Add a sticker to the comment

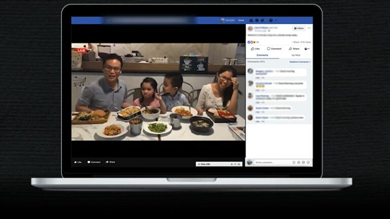(308, 162)
